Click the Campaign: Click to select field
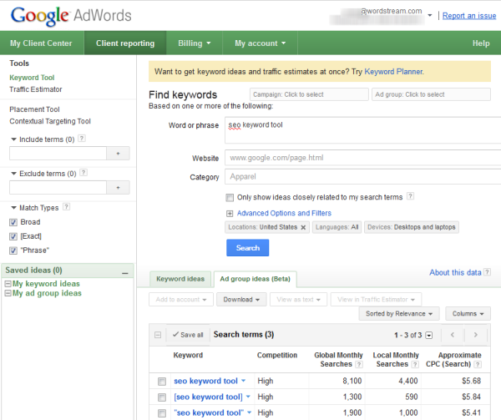This screenshot has width=501, height=420. [x=309, y=94]
